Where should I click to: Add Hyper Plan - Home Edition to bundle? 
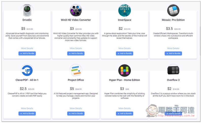125,113
